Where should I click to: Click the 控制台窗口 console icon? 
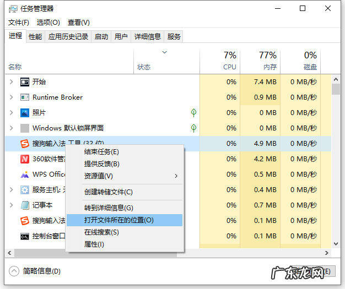pos(25,237)
